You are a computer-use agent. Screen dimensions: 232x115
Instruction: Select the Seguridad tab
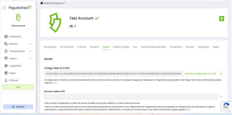(203, 47)
